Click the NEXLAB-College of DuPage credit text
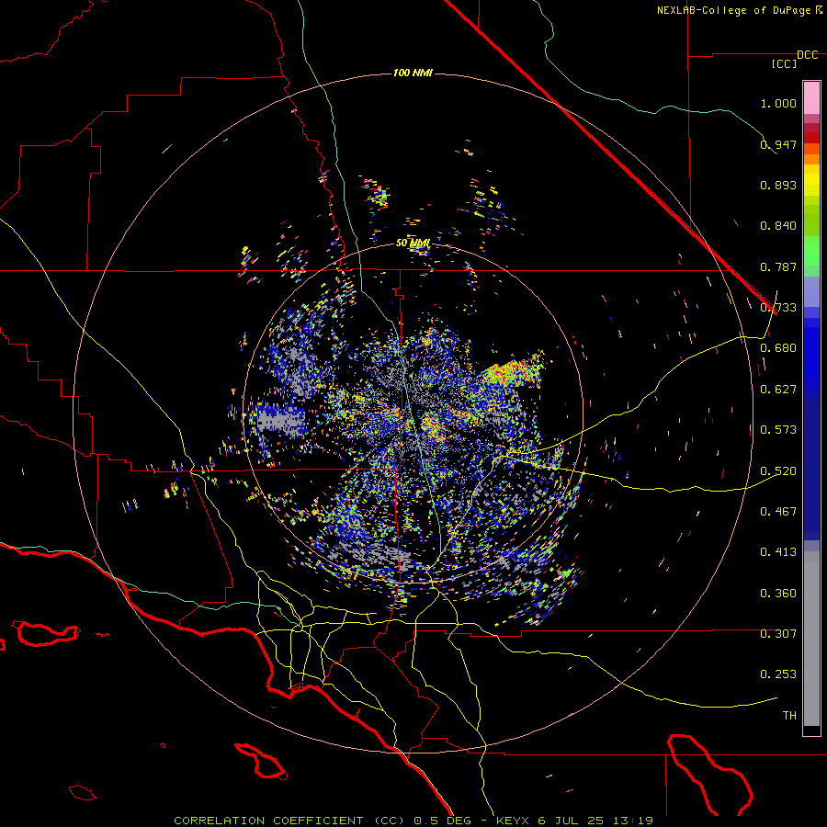 (x=740, y=10)
